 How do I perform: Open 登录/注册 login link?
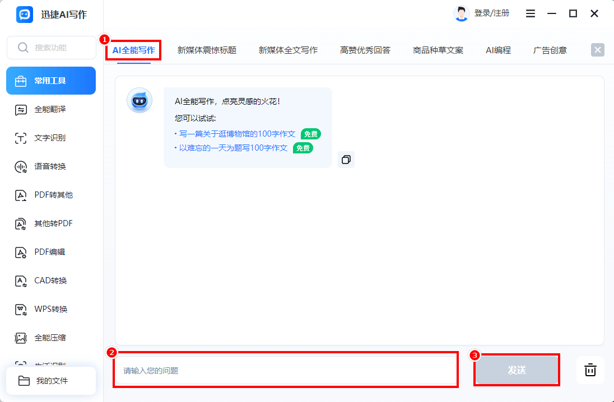[492, 13]
